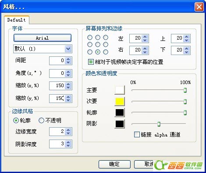The image size is (206, 173).
Task: Choose middle-left screen alignment radio
Action: 90,44
